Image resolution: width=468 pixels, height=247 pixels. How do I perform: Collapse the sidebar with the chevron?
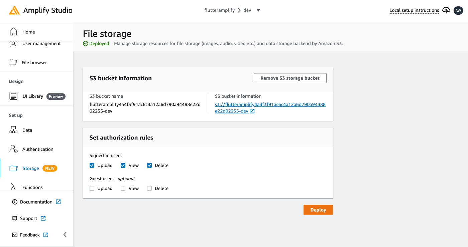tap(65, 235)
